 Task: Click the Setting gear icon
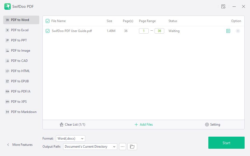[207, 125]
